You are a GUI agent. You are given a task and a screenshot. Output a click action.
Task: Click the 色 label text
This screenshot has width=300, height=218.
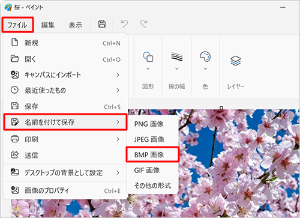point(205,86)
